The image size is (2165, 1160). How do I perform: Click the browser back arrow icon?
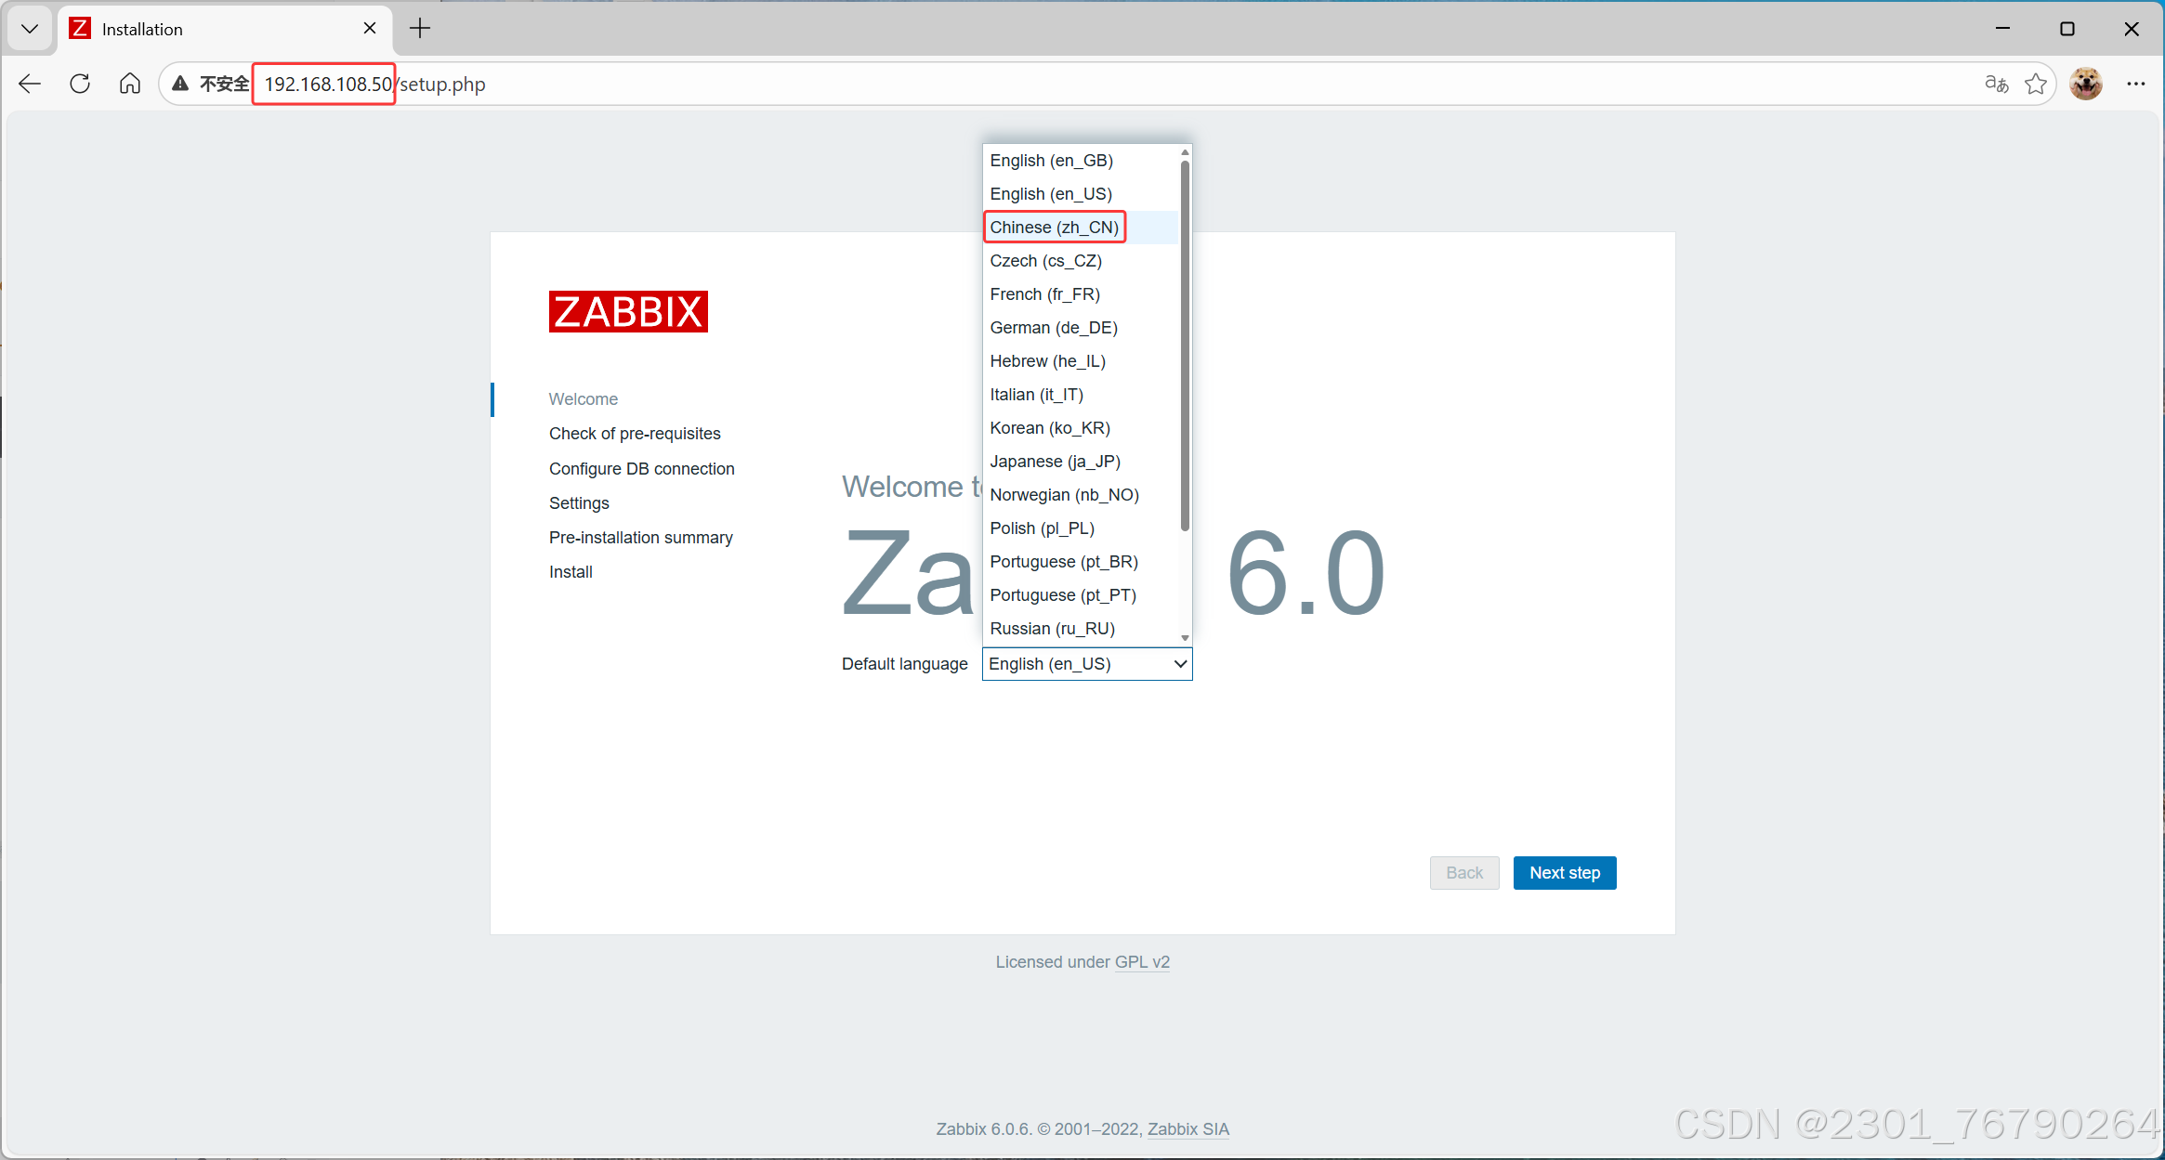[30, 85]
